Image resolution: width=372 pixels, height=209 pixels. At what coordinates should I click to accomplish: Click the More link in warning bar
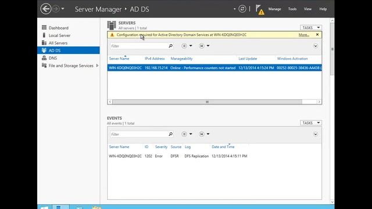303,35
